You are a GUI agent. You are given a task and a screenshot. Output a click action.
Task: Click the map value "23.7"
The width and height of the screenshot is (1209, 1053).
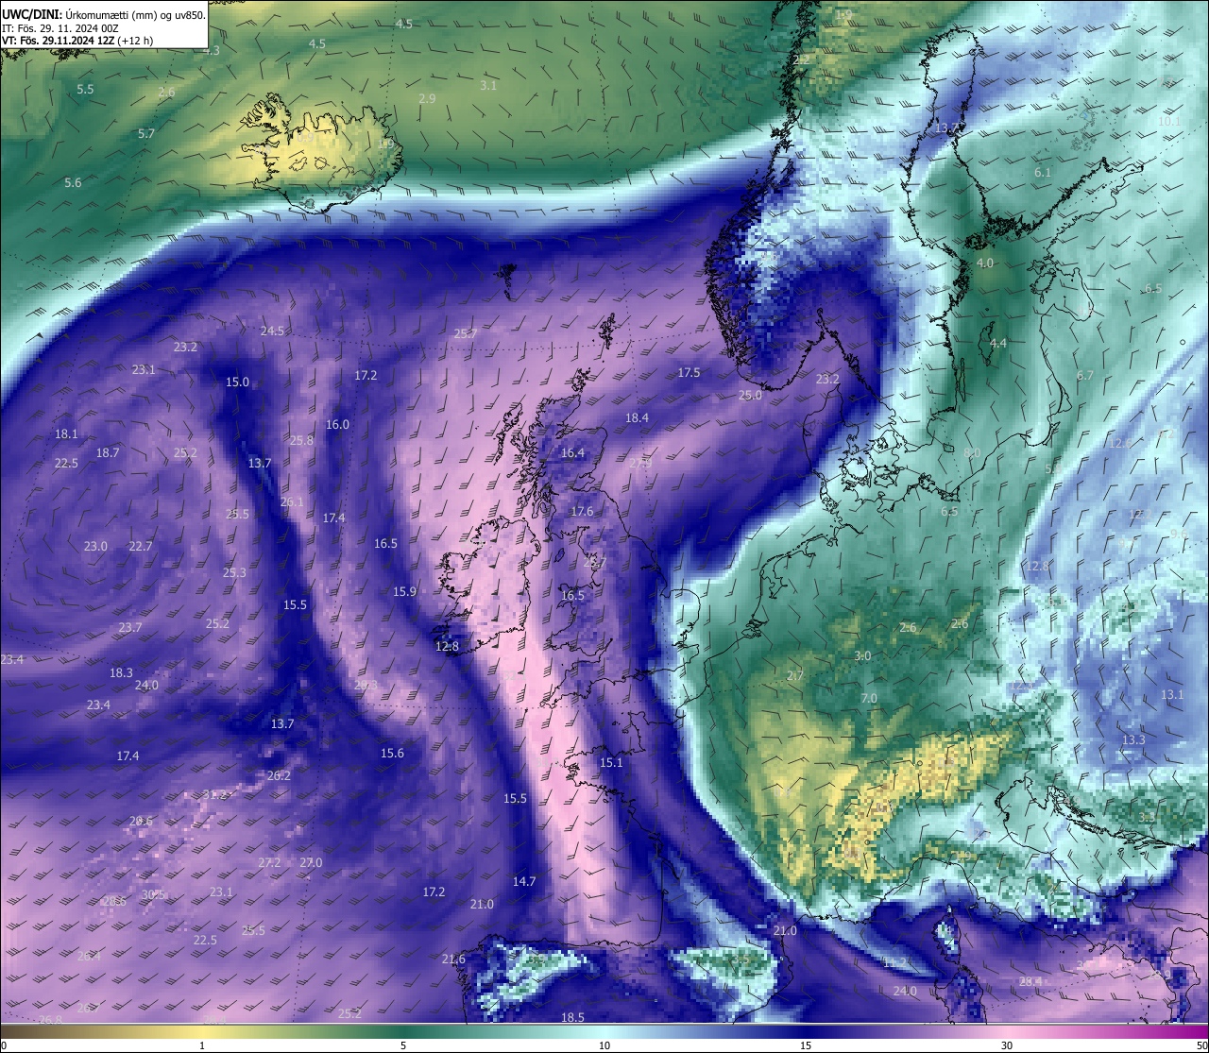(130, 628)
